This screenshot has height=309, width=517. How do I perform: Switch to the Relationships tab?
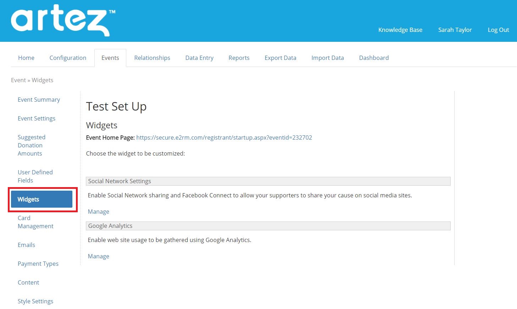click(x=152, y=58)
